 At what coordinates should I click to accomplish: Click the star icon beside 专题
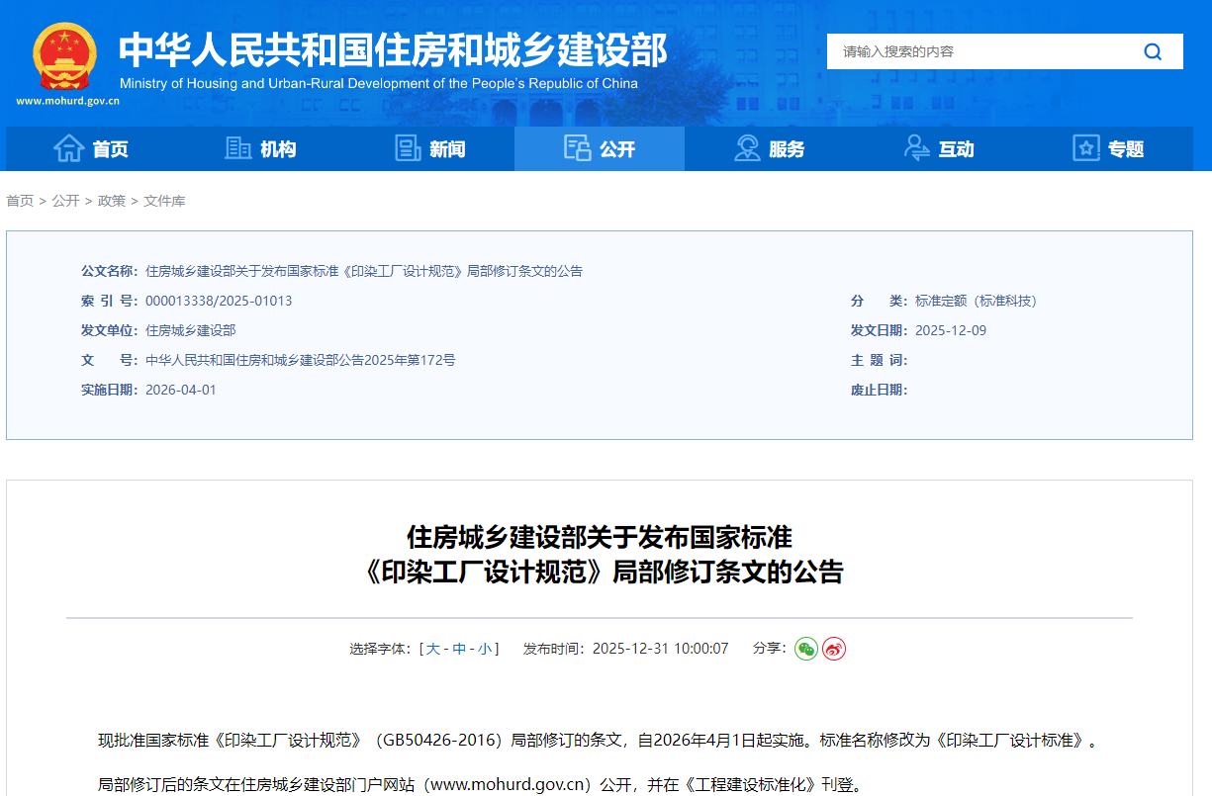click(x=1086, y=148)
